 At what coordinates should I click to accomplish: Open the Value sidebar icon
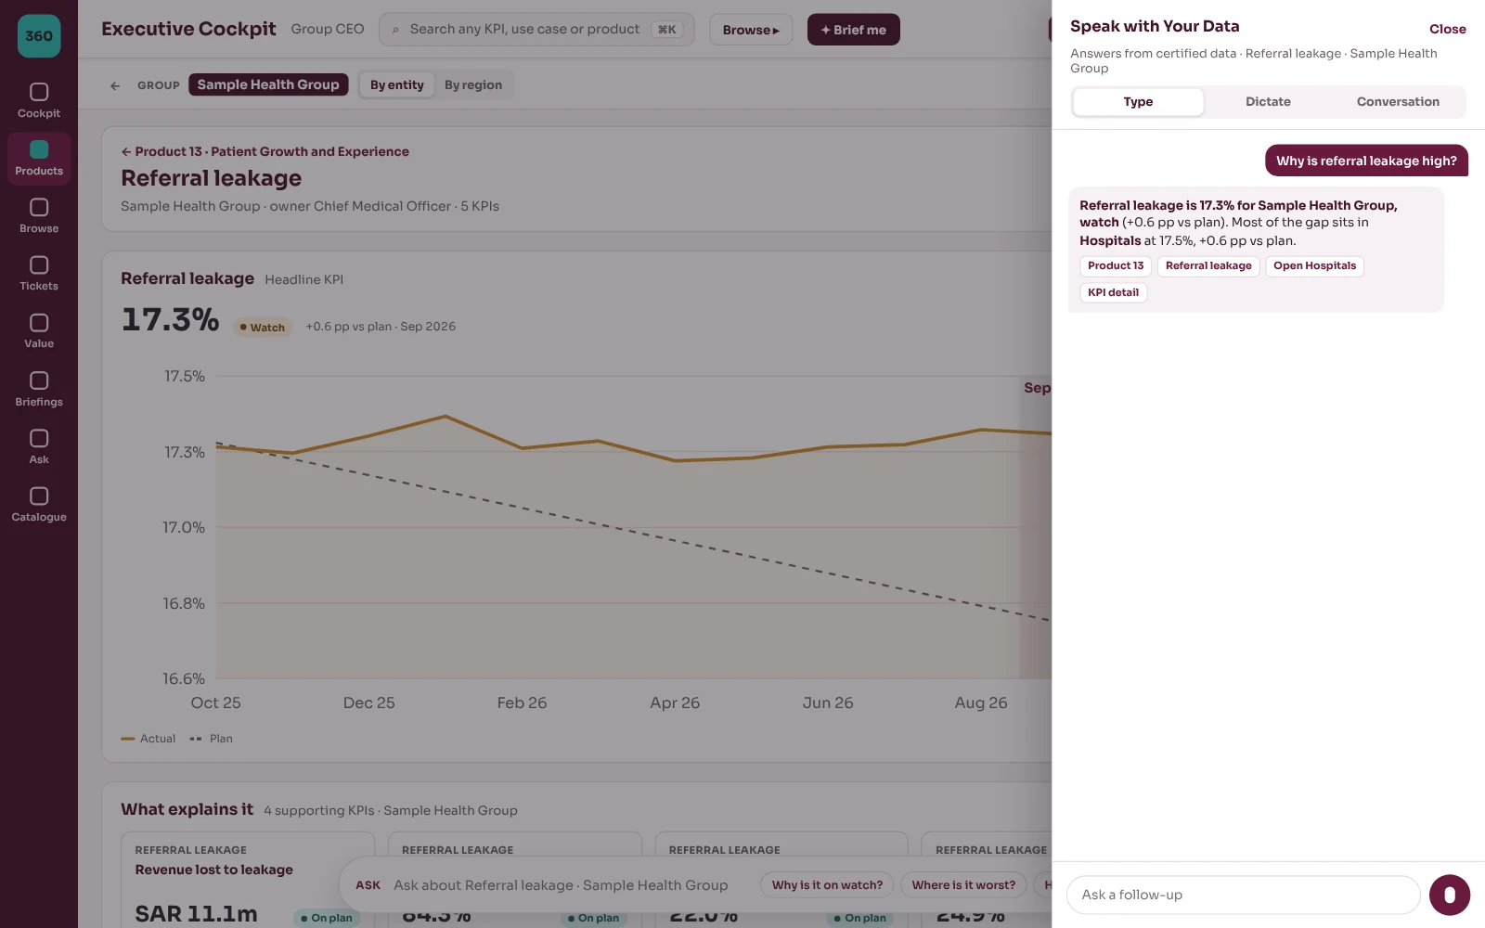(39, 330)
